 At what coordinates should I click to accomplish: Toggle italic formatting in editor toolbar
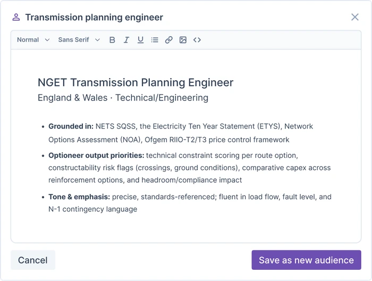pyautogui.click(x=126, y=40)
